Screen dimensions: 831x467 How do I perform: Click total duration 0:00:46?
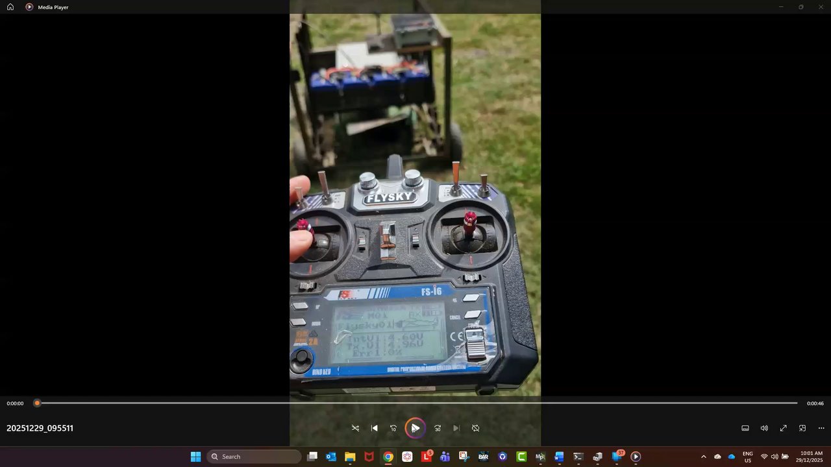(815, 403)
